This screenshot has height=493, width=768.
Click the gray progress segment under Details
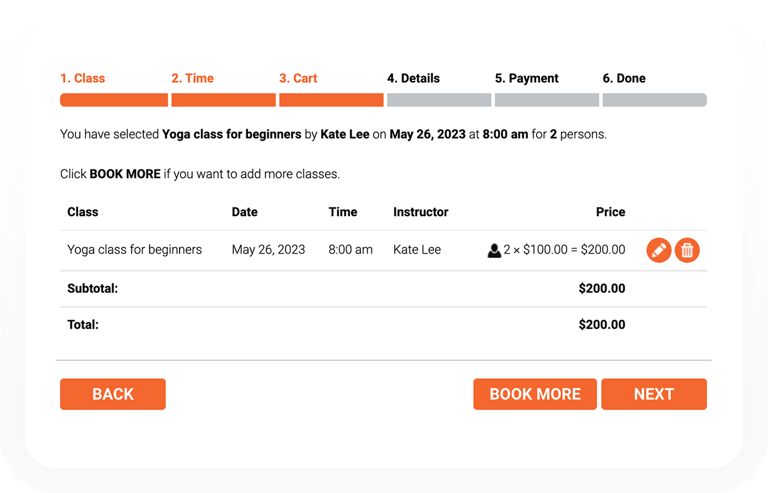click(439, 100)
